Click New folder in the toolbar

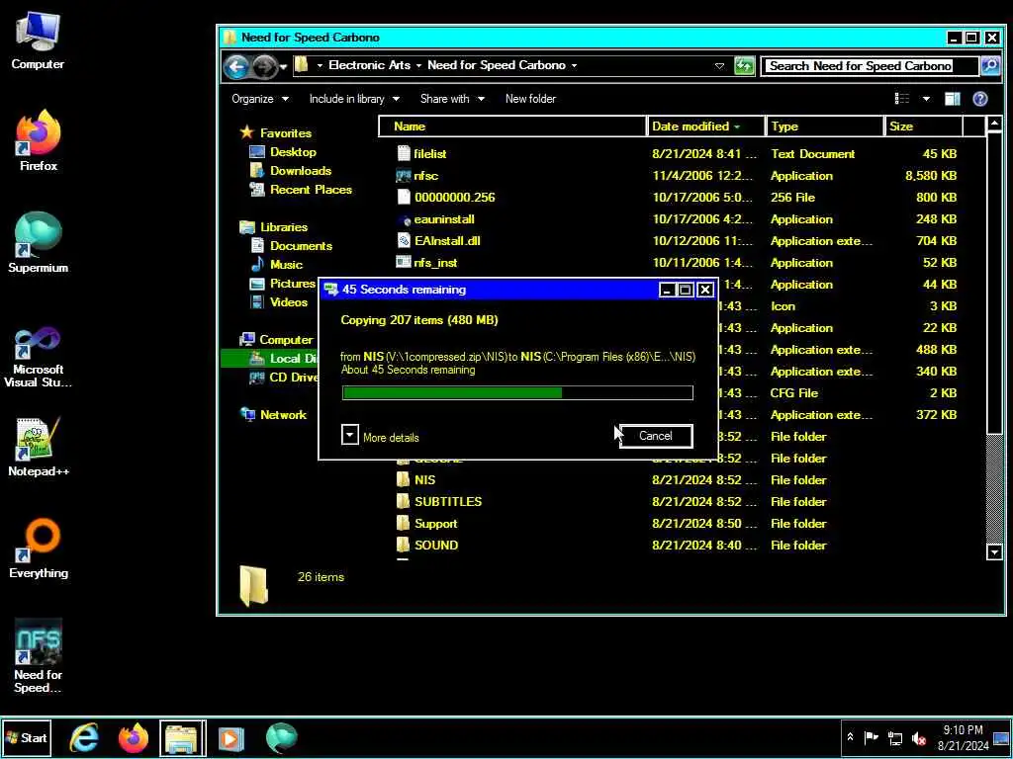pyautogui.click(x=530, y=99)
